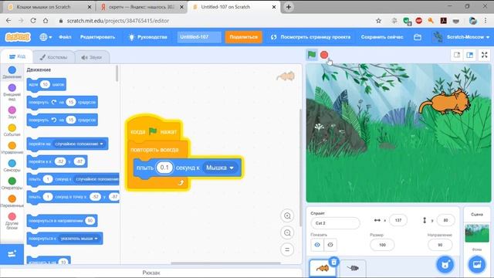The image size is (494, 278).
Task: Choose a new backdrop button
Action: (477, 264)
